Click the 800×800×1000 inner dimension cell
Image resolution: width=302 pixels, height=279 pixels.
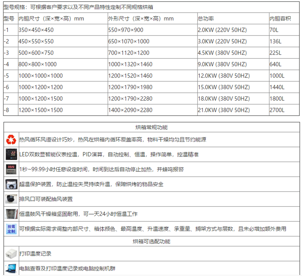pos(37,64)
